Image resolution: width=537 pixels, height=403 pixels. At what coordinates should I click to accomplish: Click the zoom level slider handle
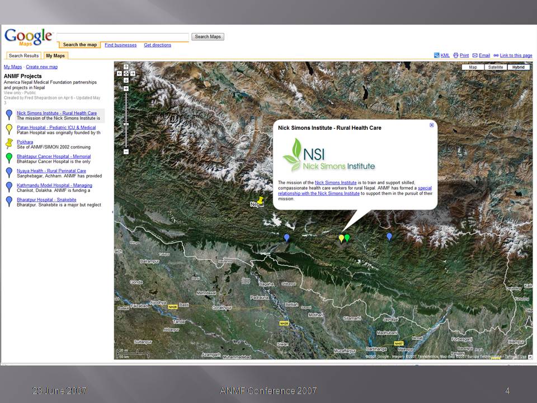pos(126,124)
